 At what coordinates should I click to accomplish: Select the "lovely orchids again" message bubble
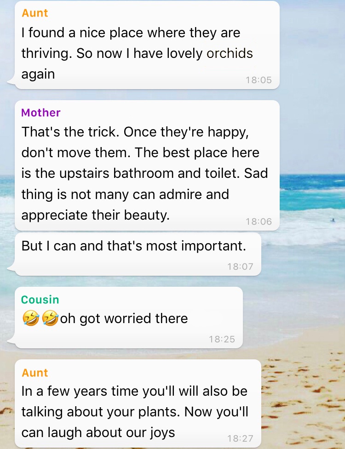pos(147,45)
